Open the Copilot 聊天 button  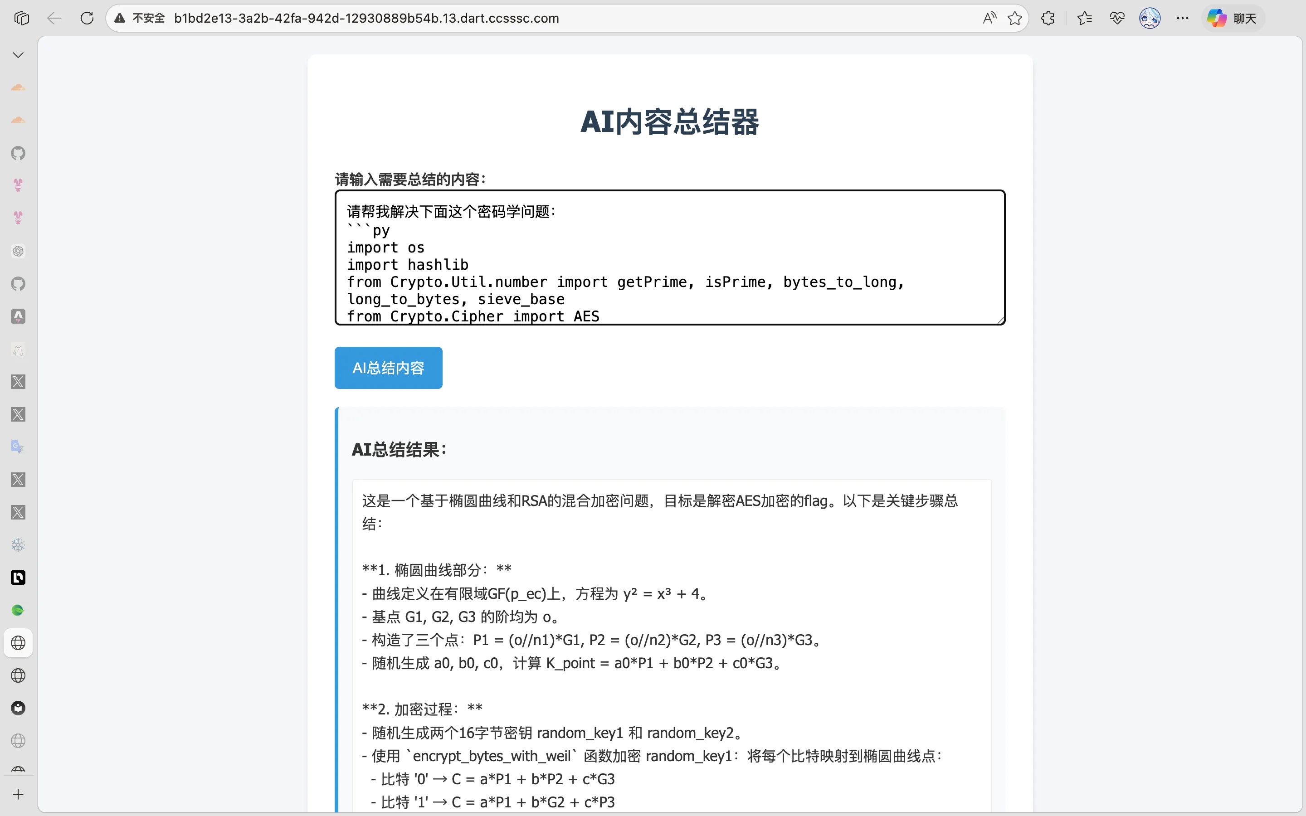[x=1232, y=18]
